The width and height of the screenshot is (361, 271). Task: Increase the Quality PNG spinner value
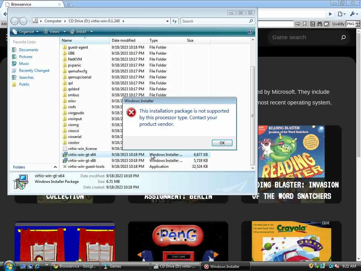pyautogui.click(x=358, y=22)
